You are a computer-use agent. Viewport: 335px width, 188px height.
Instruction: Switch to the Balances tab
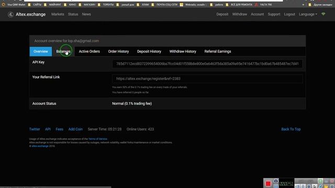click(63, 51)
